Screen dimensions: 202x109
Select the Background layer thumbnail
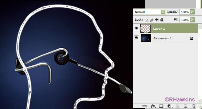click(x=146, y=38)
